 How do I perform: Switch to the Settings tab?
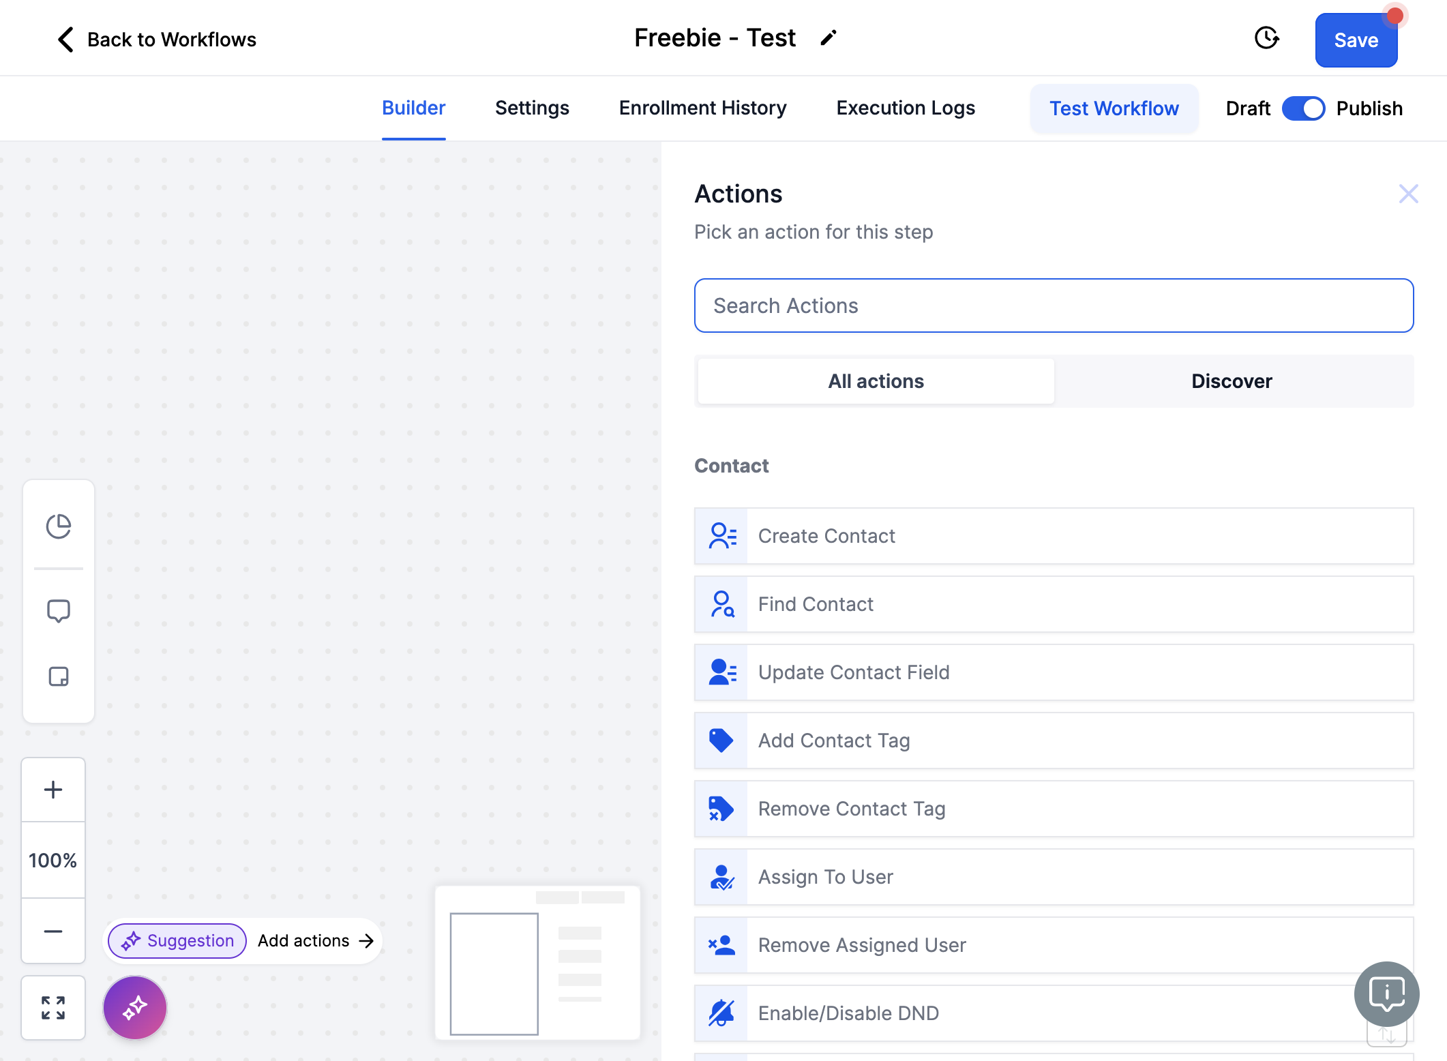(532, 108)
